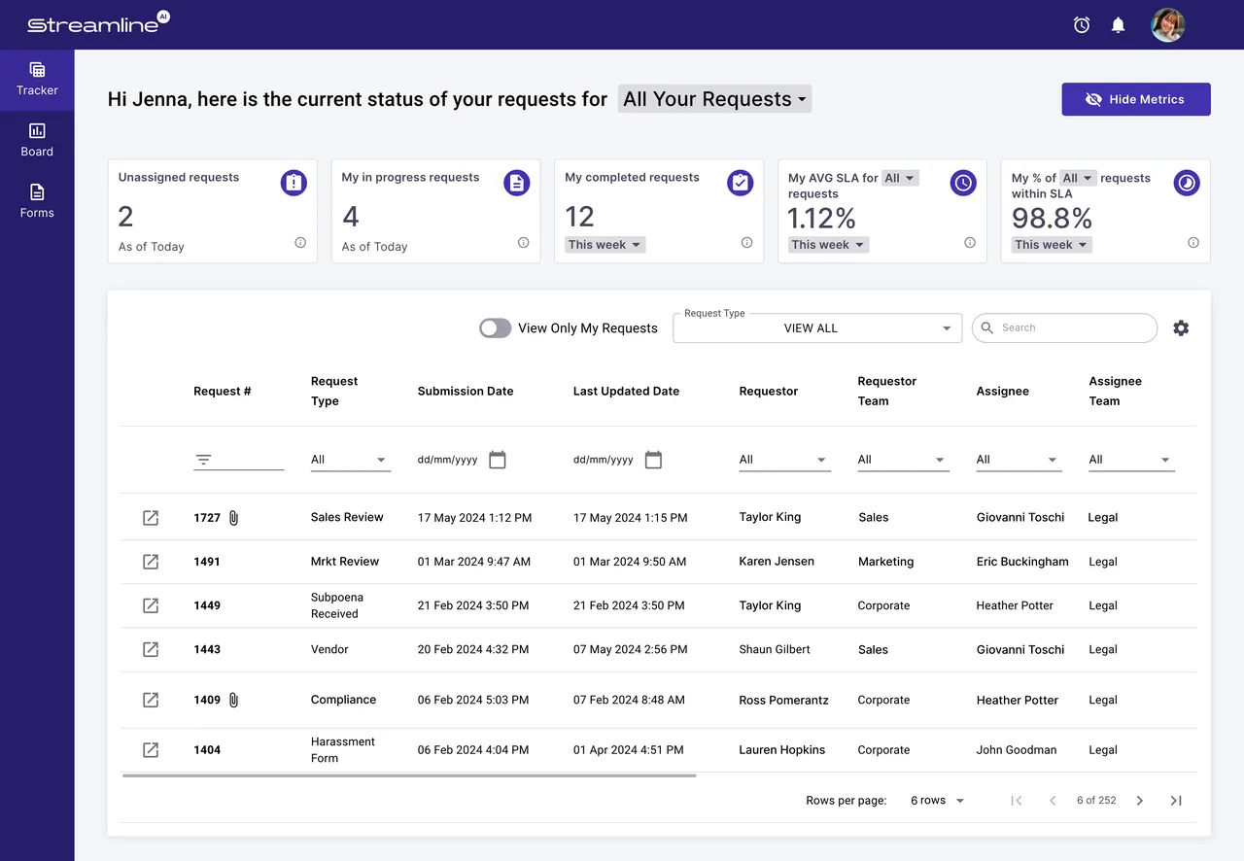Click the AVG SLA clock icon
1244x861 pixels.
pos(963,183)
